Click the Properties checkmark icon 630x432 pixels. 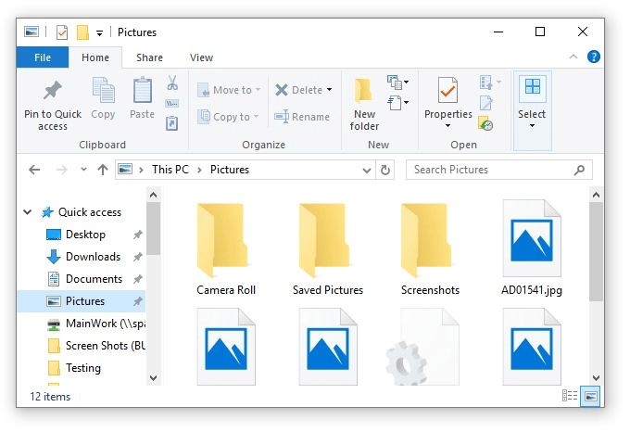pos(447,90)
